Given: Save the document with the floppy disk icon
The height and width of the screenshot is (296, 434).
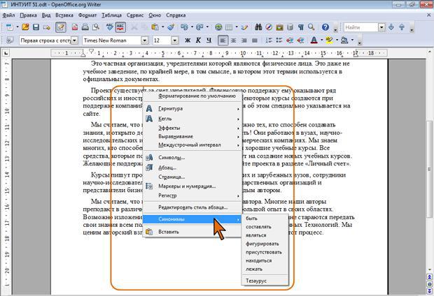Looking at the screenshot, I should (36, 27).
